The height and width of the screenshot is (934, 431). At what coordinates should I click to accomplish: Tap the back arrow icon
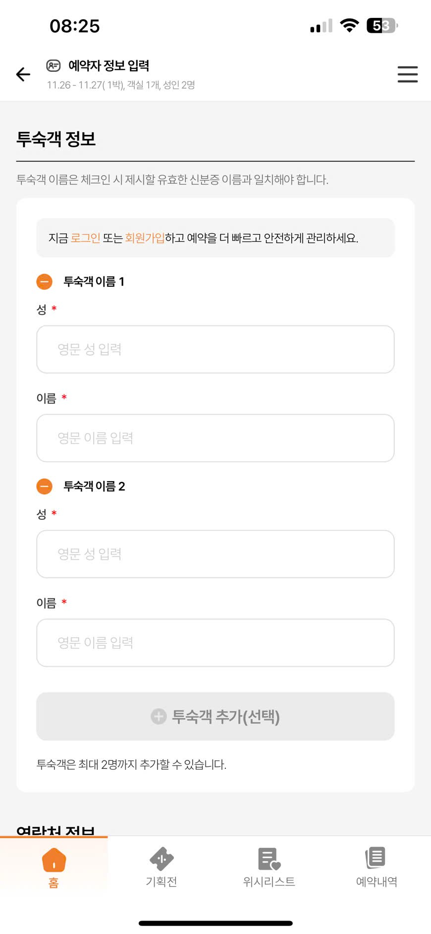[23, 74]
